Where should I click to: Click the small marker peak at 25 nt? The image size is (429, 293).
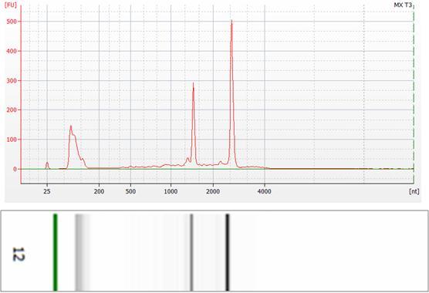(47, 165)
